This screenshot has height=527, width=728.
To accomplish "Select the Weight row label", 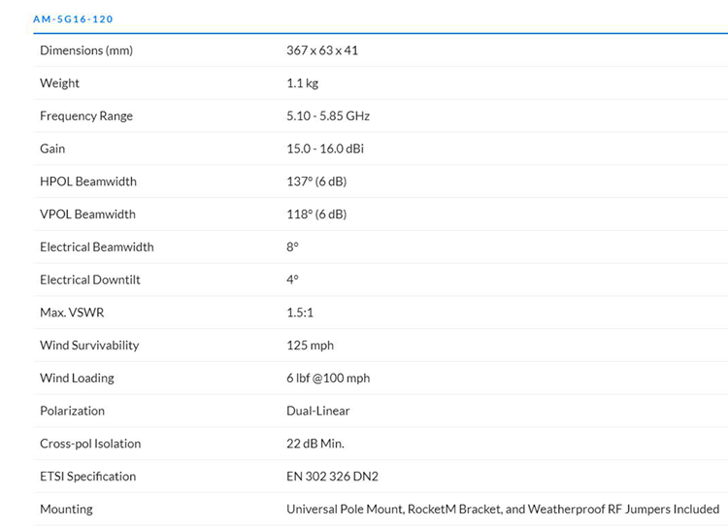I will (x=60, y=83).
